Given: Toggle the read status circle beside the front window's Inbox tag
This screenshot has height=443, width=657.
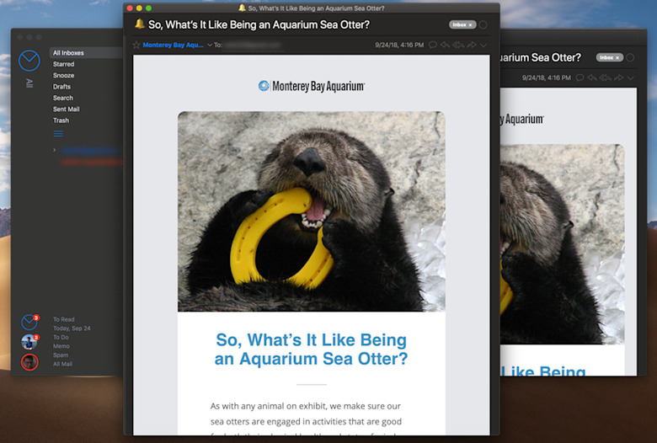Looking at the screenshot, I should pos(483,24).
